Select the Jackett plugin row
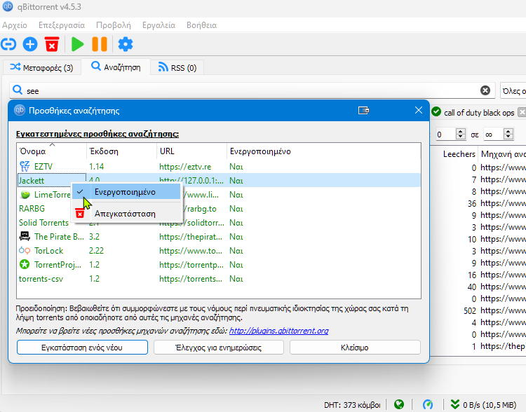The width and height of the screenshot is (526, 412). 218,180
